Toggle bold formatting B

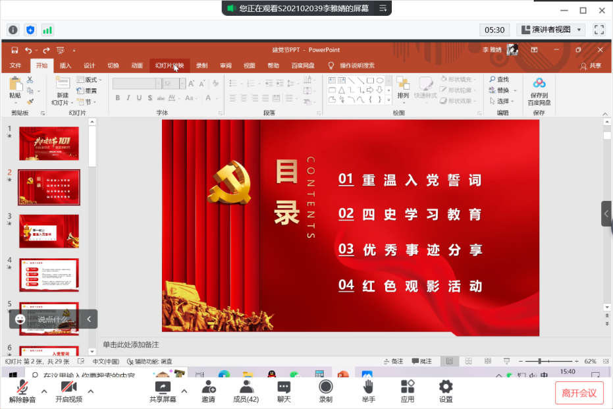(117, 97)
